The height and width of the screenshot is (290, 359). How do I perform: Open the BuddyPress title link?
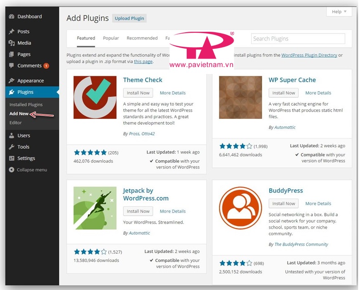coord(286,191)
